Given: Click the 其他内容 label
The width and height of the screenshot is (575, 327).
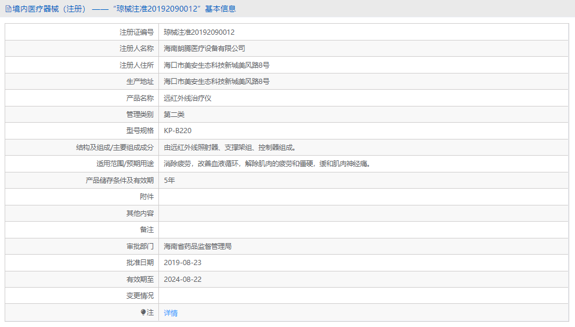Looking at the screenshot, I should click(140, 213).
